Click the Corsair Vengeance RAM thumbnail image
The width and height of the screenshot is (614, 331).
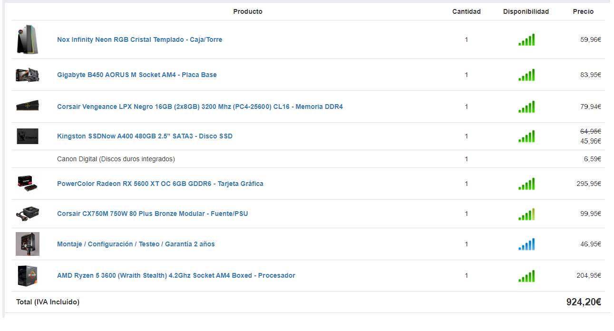tap(27, 106)
